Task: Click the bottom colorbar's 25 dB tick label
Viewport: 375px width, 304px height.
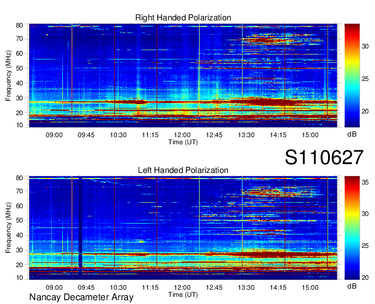Action: coord(365,246)
